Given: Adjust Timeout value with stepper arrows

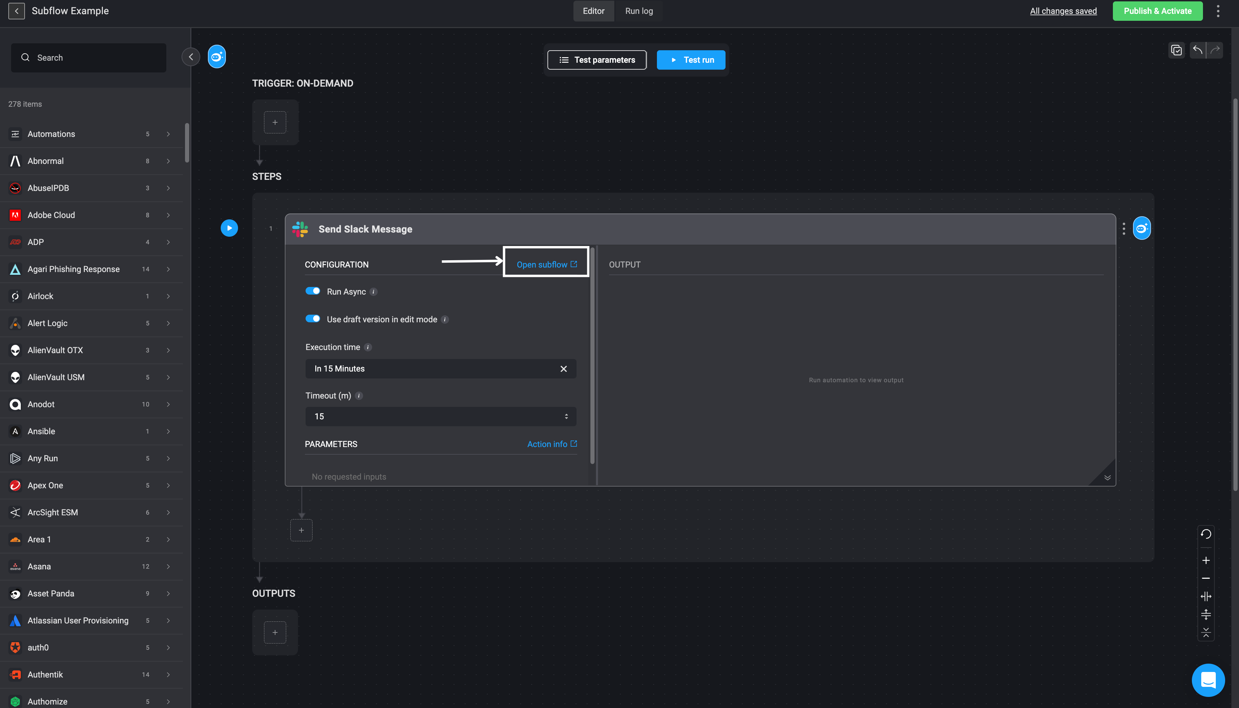Looking at the screenshot, I should [566, 416].
